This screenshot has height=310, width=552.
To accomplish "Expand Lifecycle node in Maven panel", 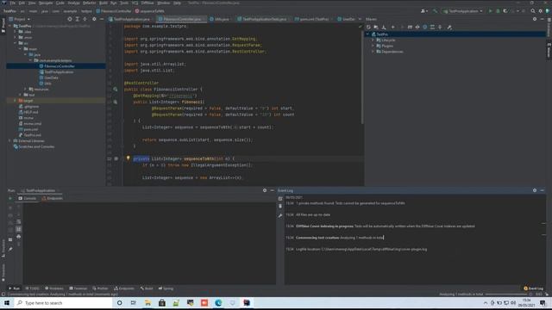I will tap(373, 40).
